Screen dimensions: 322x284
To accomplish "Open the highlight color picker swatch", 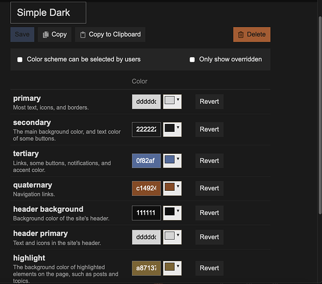I will point(172,268).
